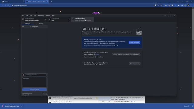Click 'View the files of your repository' text
This screenshot has width=194, height=109.
pos(96,63)
